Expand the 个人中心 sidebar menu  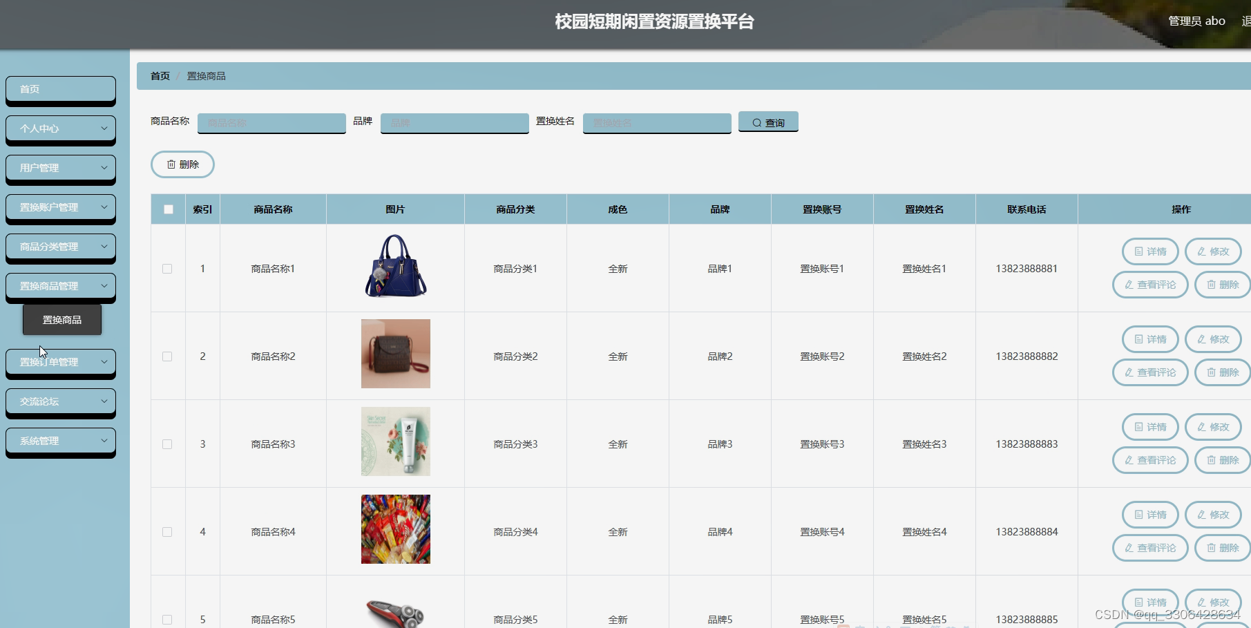point(60,129)
